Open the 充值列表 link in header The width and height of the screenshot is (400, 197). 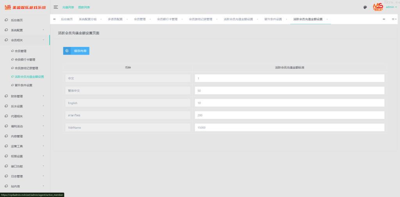[68, 7]
